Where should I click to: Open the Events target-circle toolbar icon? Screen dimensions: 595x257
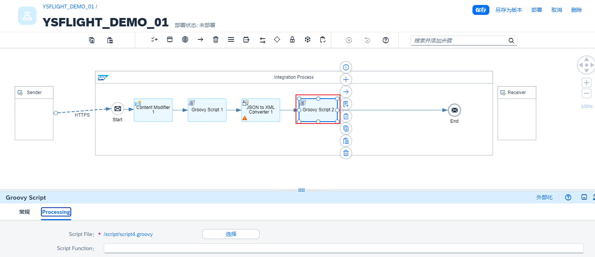coord(185,40)
